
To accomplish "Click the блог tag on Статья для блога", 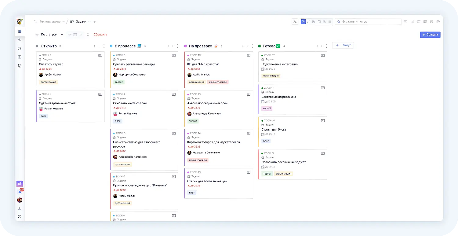I will pyautogui.click(x=266, y=141).
